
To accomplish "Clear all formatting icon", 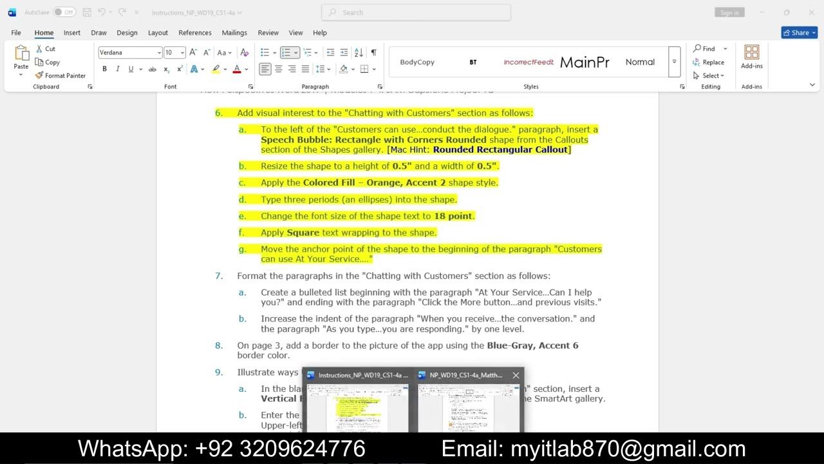I will coord(244,53).
